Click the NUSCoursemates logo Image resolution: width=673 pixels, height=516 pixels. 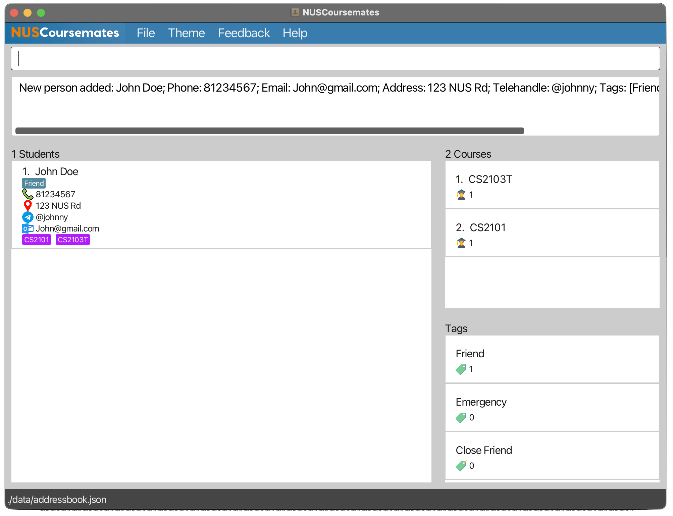coord(65,33)
